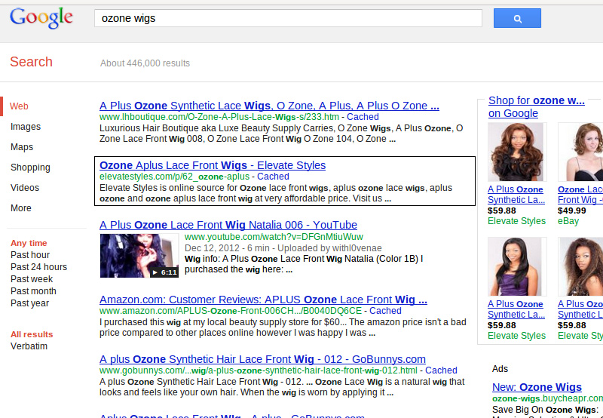Click the curly brown wig product image, bottom row
The image size is (603, 418).
coord(580,267)
